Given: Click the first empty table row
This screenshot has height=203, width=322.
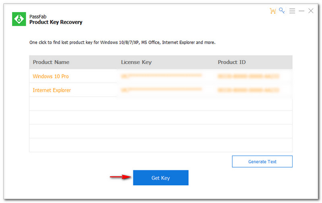Looking at the screenshot, I should pos(161,104).
